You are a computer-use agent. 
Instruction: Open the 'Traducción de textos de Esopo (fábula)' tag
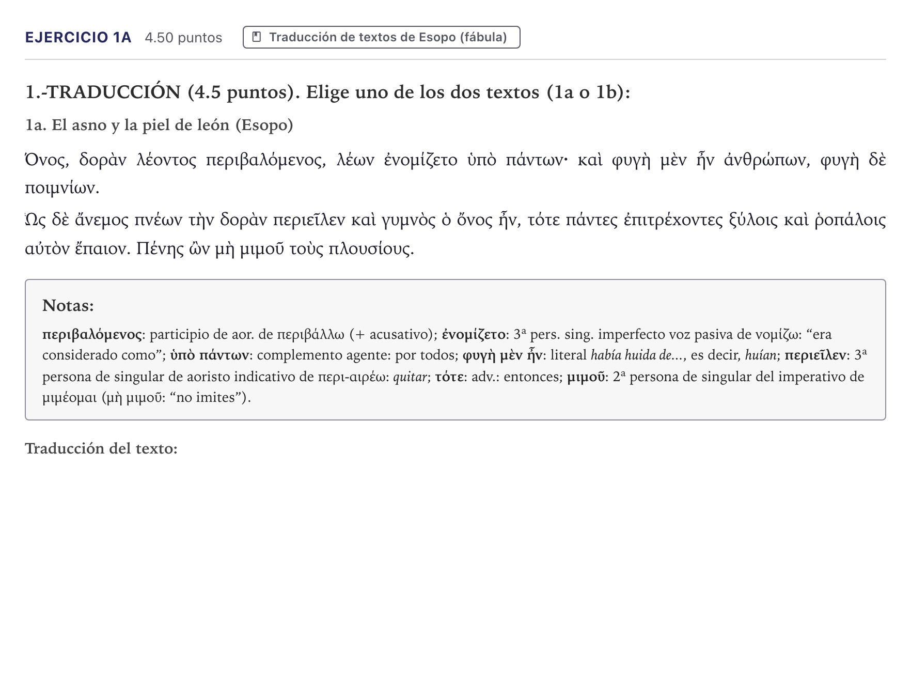(x=381, y=37)
